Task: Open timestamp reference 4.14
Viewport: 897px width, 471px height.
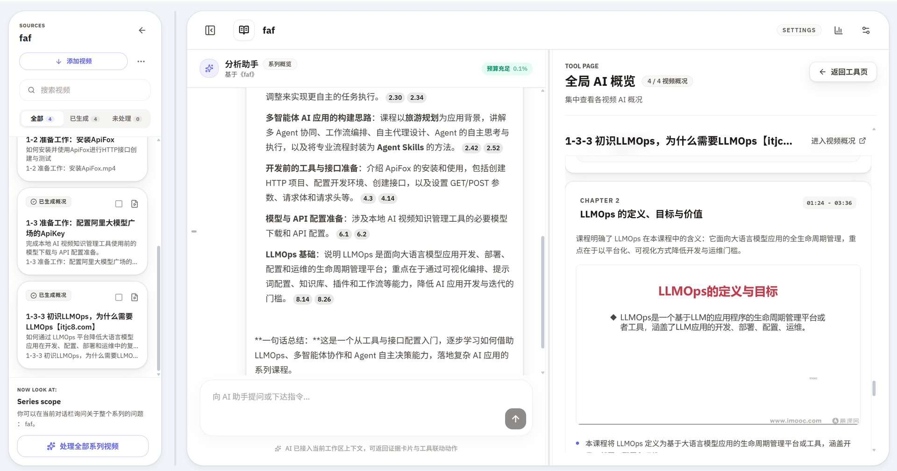Action: click(388, 198)
